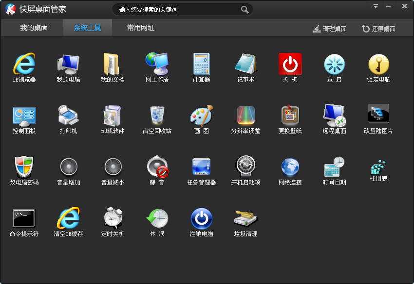Open 网络连接 globe icon
Viewport: 414px width, 284px height.
tap(290, 167)
